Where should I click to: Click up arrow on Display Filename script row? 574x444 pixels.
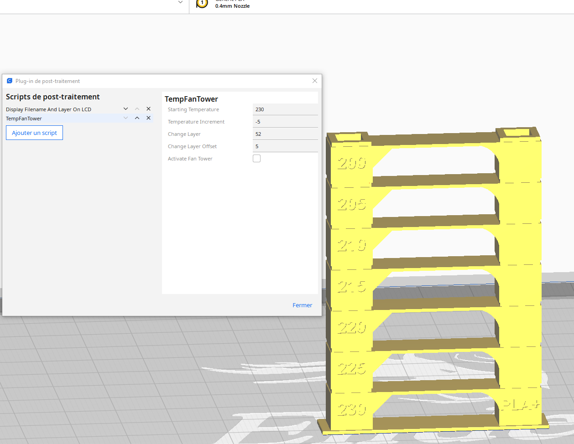137,109
